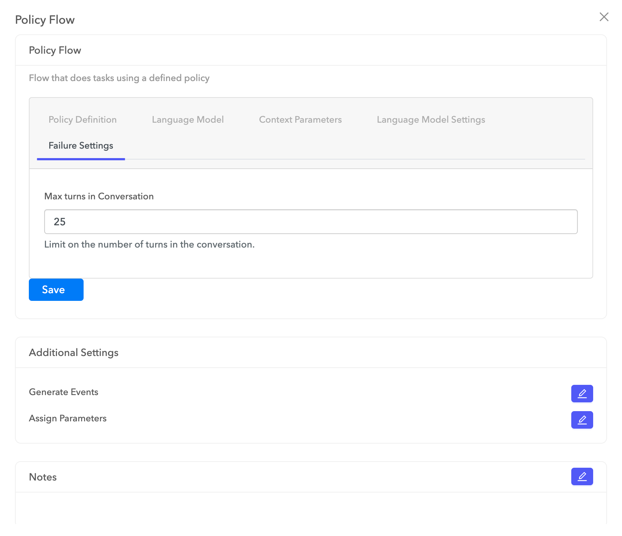Image resolution: width=622 pixels, height=536 pixels.
Task: Switch to the Policy Definition tab
Action: tap(82, 120)
